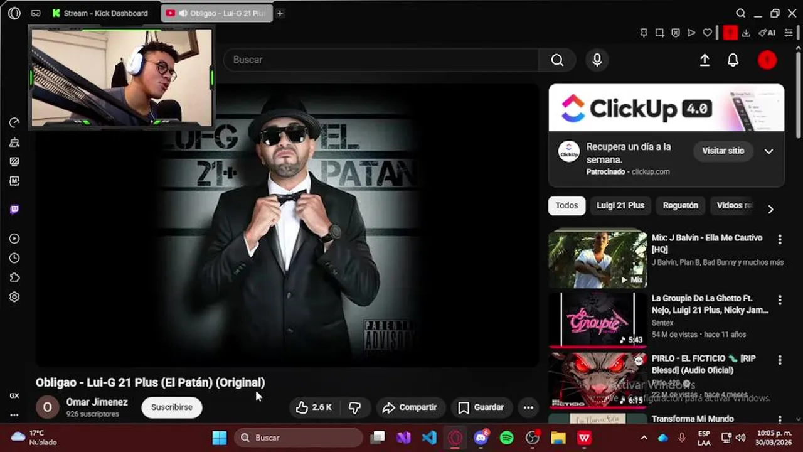Viewport: 803px width, 452px height.
Task: Click Visitar sitio on ClickUp ad
Action: [x=723, y=151]
